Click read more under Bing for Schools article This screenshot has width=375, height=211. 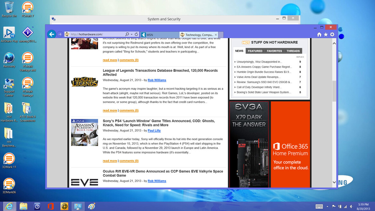(x=110, y=60)
